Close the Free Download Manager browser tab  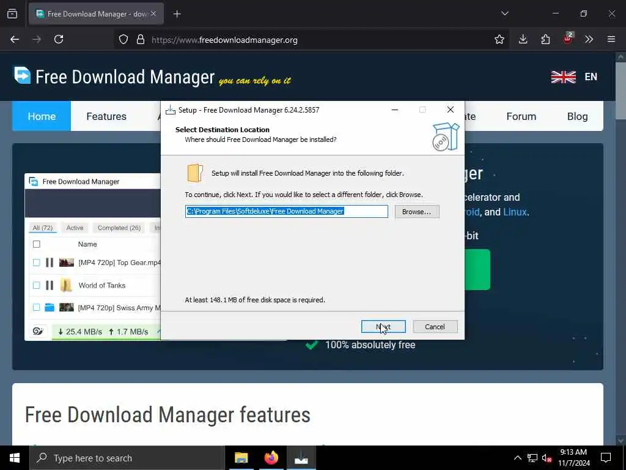153,13
